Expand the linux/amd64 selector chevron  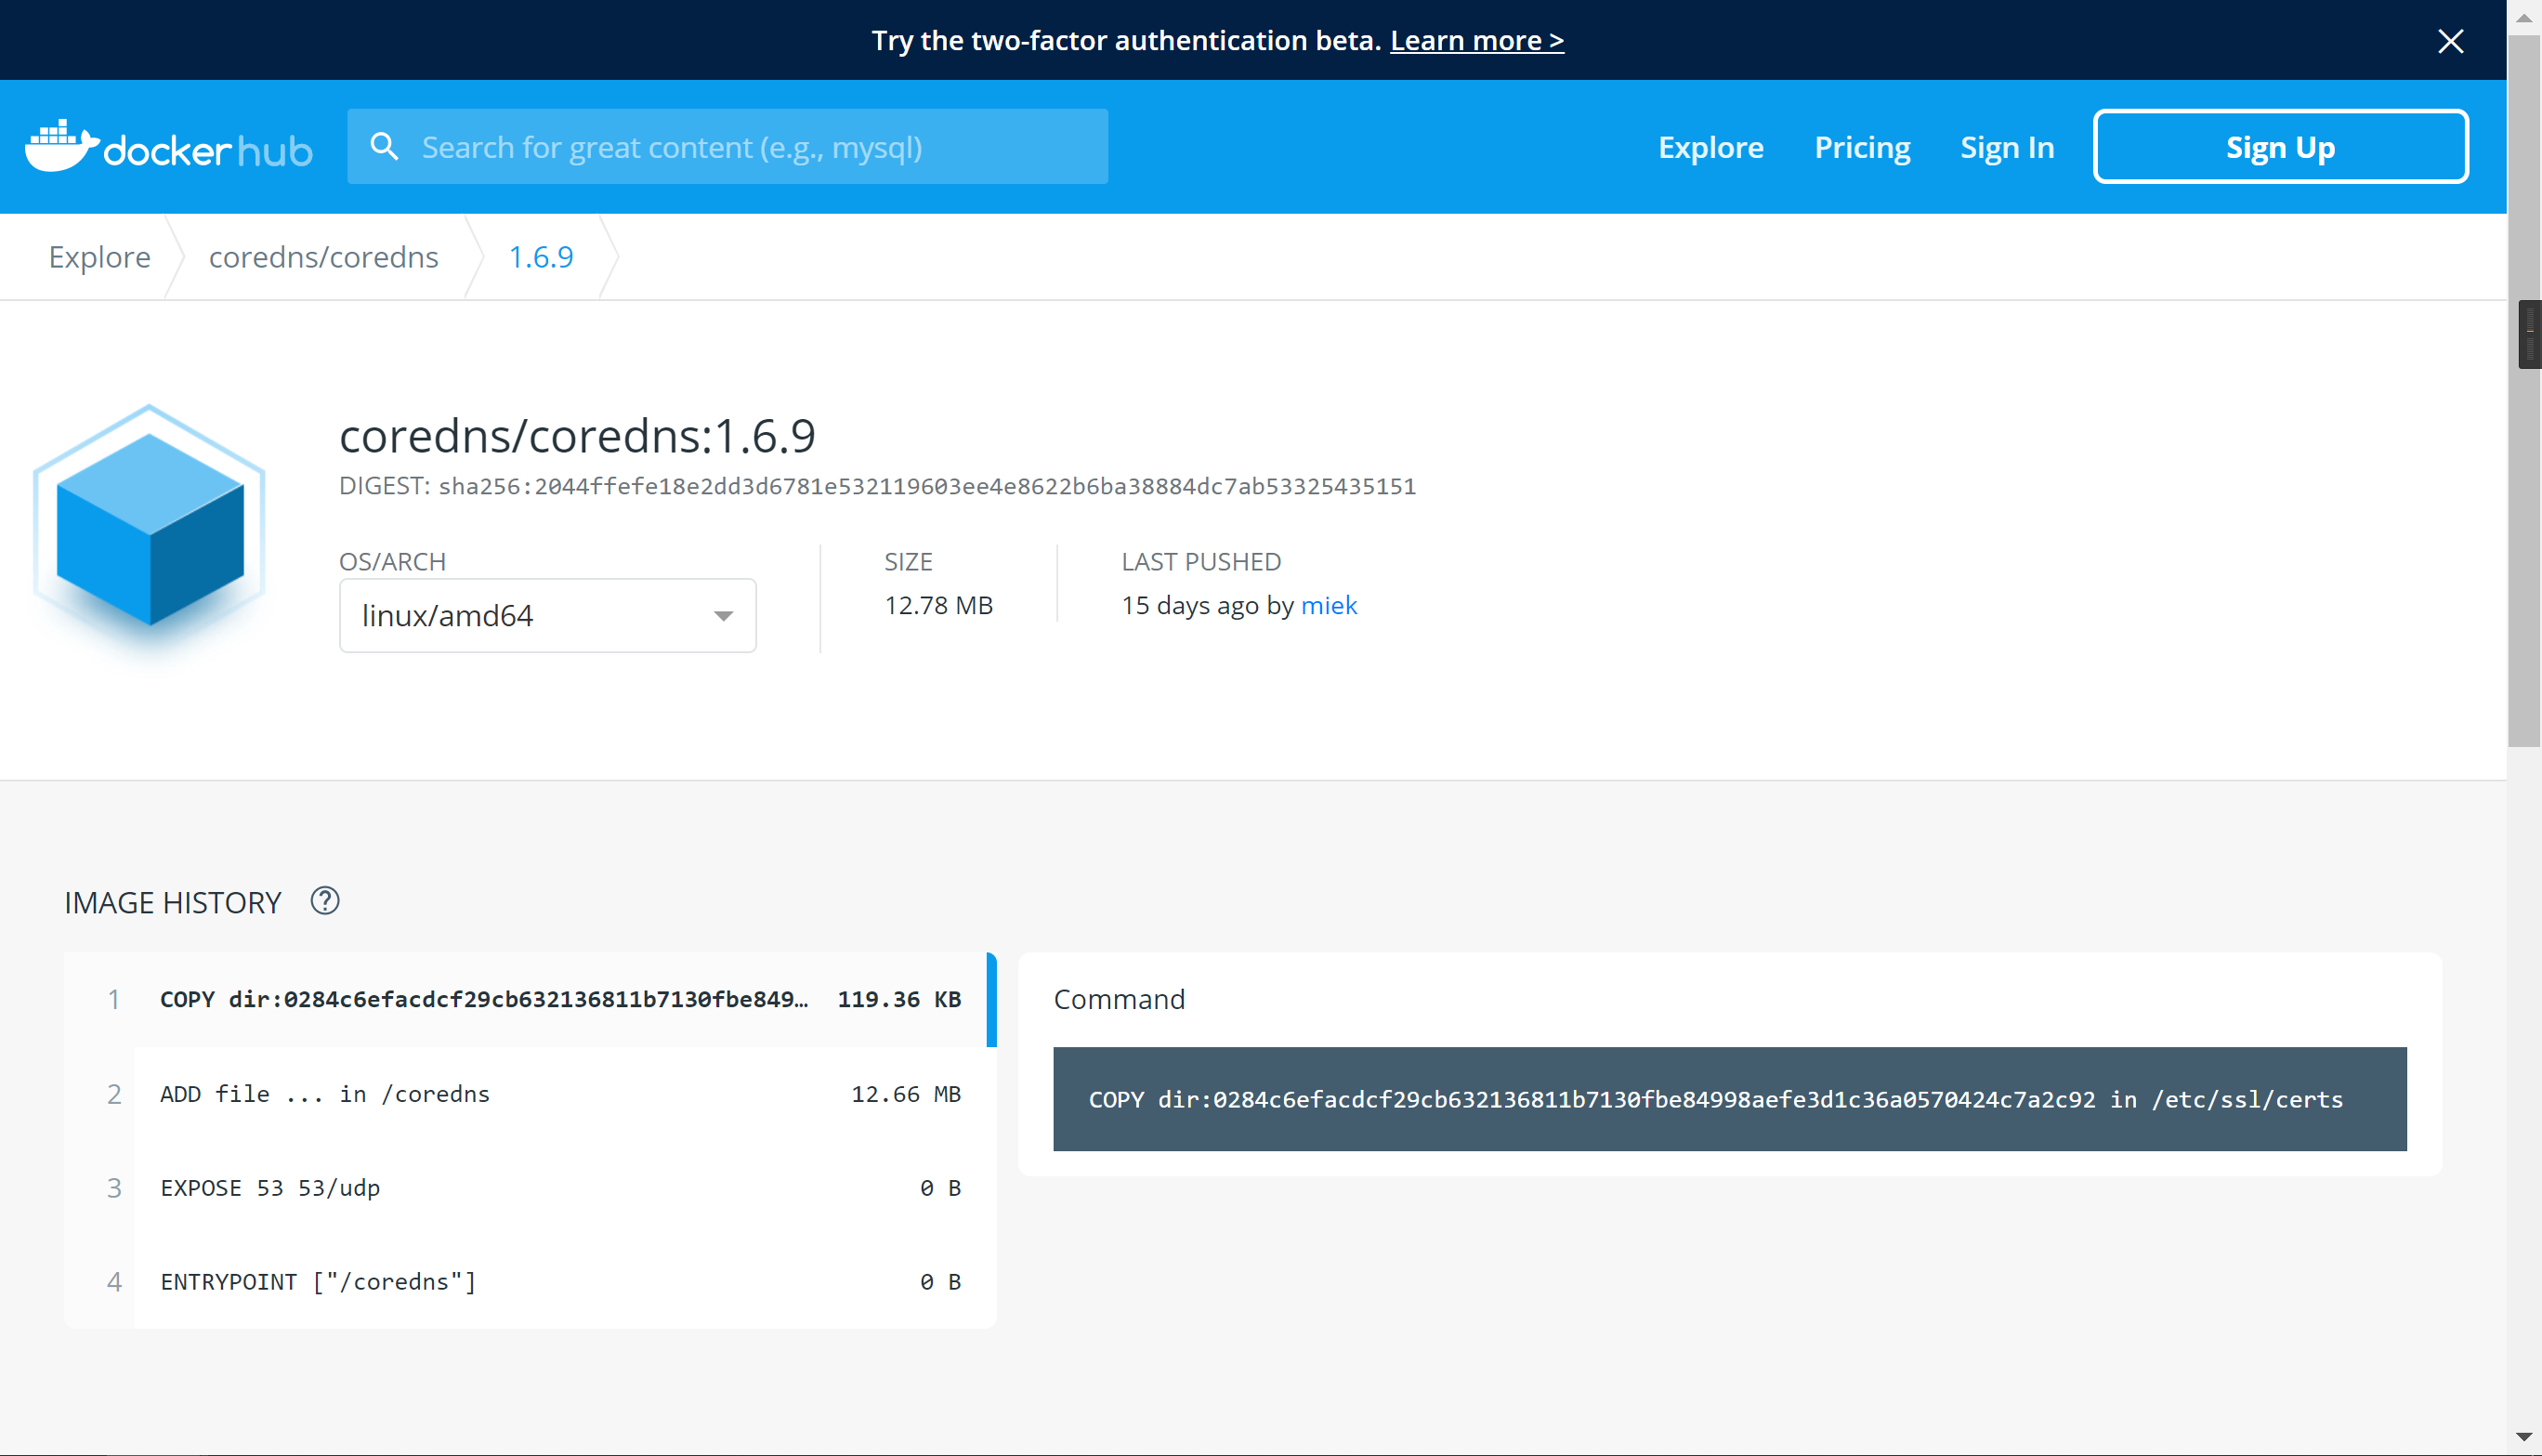click(723, 616)
